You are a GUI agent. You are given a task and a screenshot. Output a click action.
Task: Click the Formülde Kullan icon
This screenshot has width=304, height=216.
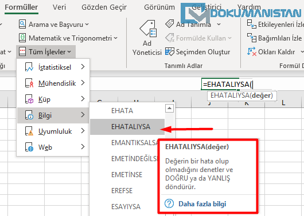tap(170, 38)
